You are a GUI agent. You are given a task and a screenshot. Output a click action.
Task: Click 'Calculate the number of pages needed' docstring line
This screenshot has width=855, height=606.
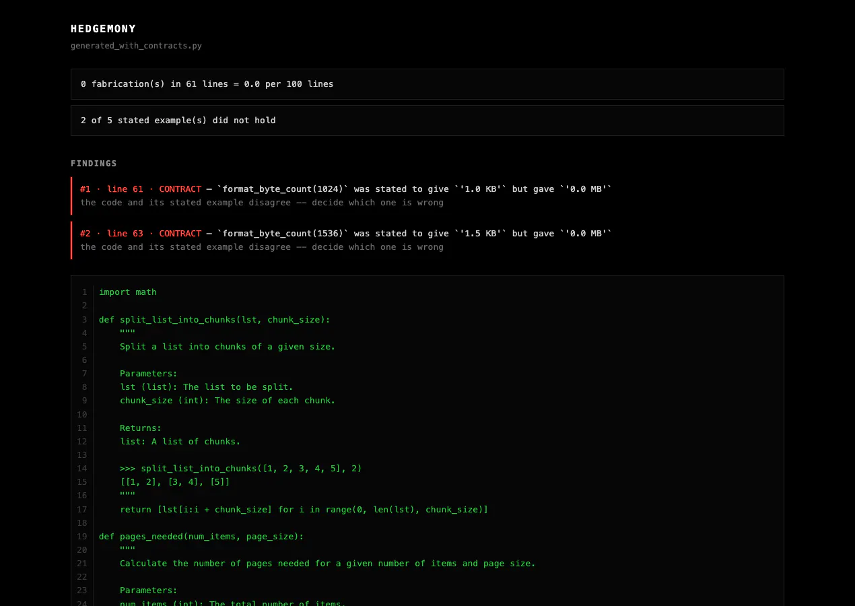[328, 564]
